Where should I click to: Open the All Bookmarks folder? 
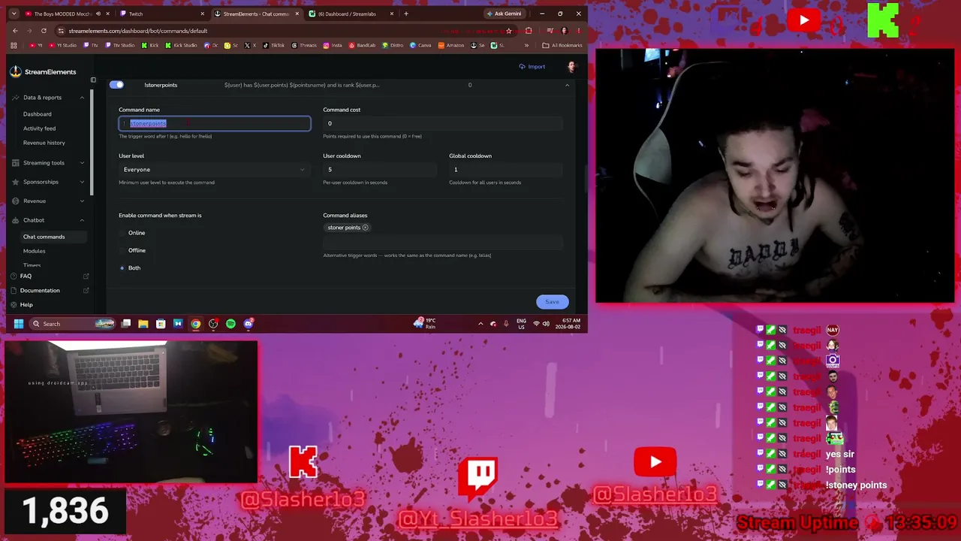pos(562,45)
